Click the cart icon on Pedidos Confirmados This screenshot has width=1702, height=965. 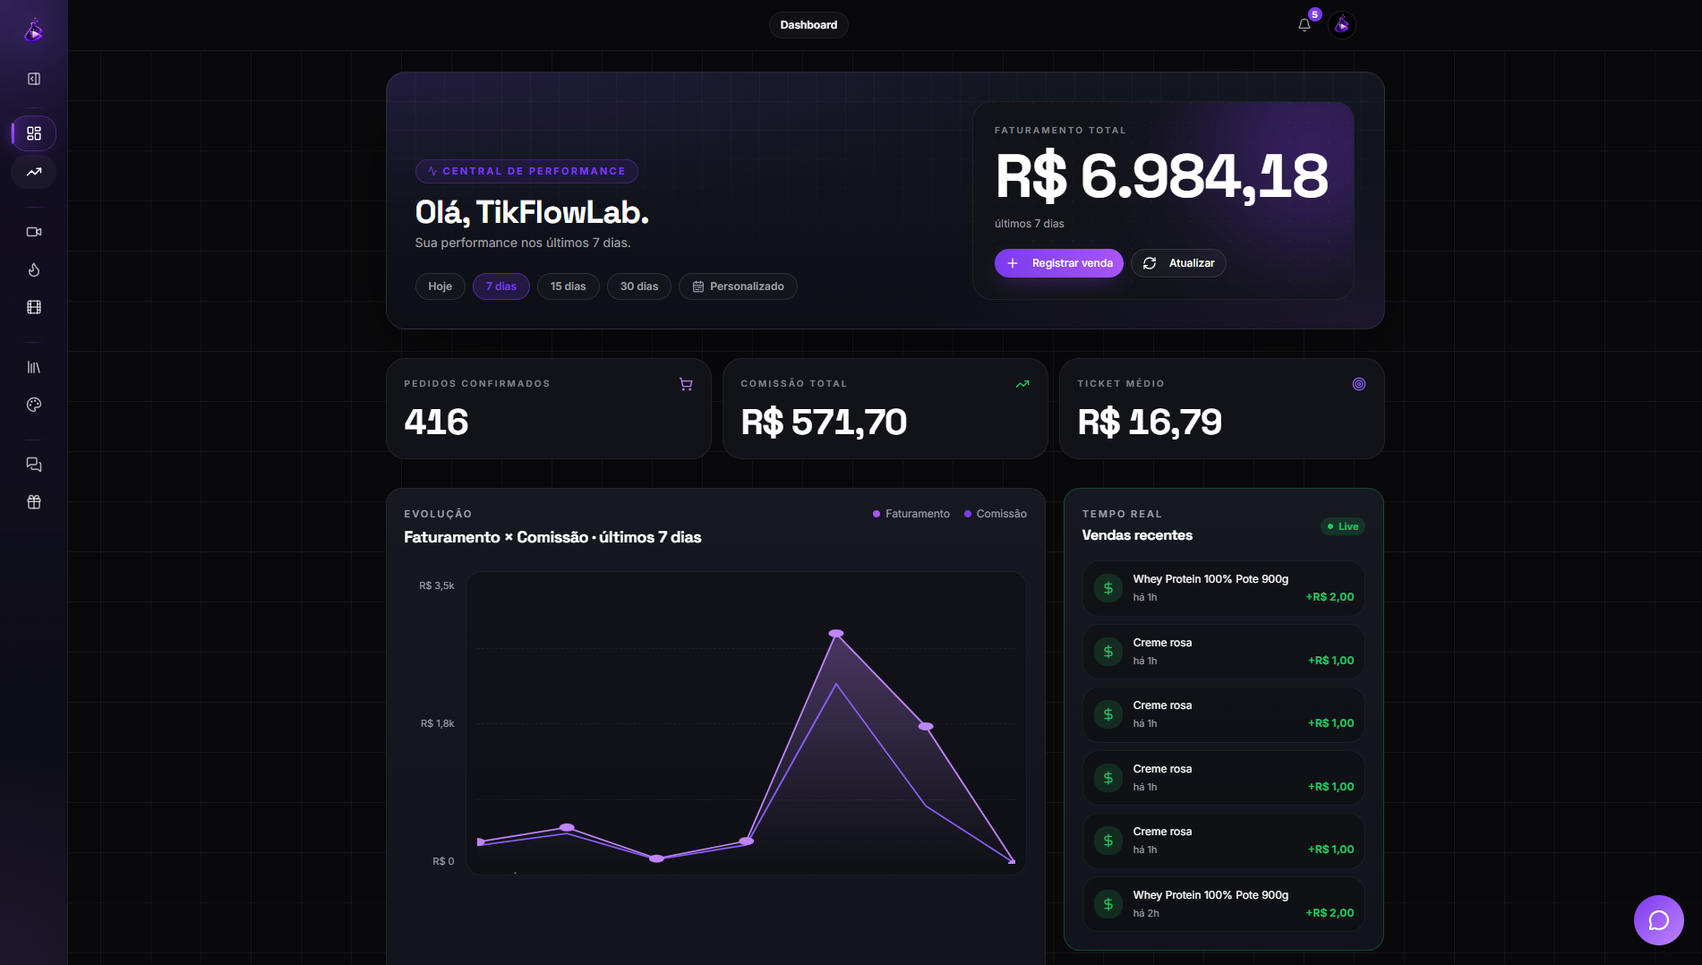[x=686, y=384]
